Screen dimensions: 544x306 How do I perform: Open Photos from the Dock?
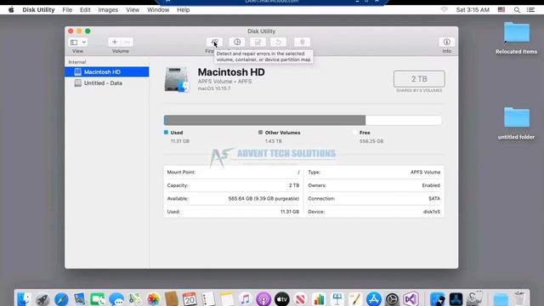tap(153, 299)
